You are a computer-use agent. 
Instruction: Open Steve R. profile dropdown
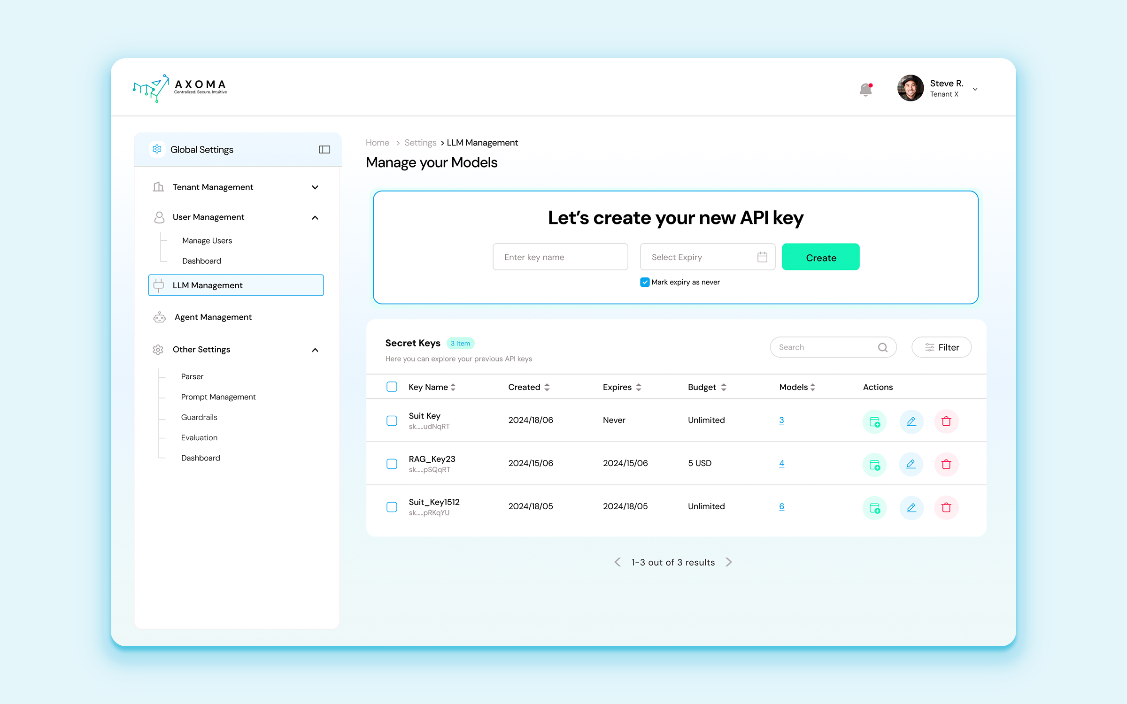(x=975, y=89)
